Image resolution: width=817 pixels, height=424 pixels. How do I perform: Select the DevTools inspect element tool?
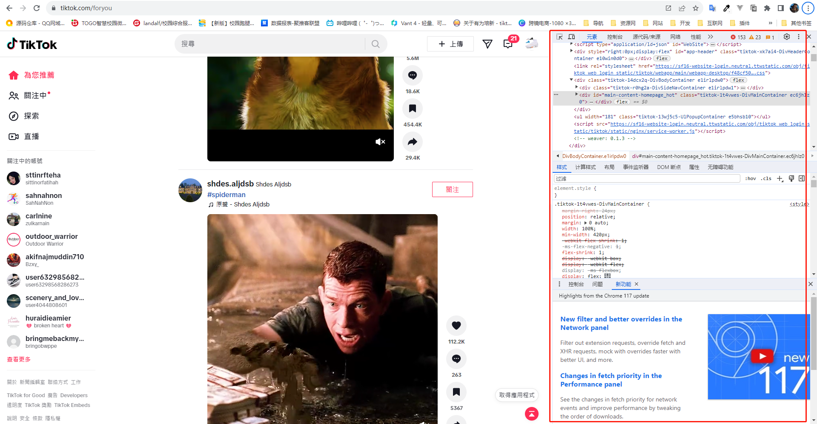pos(559,37)
